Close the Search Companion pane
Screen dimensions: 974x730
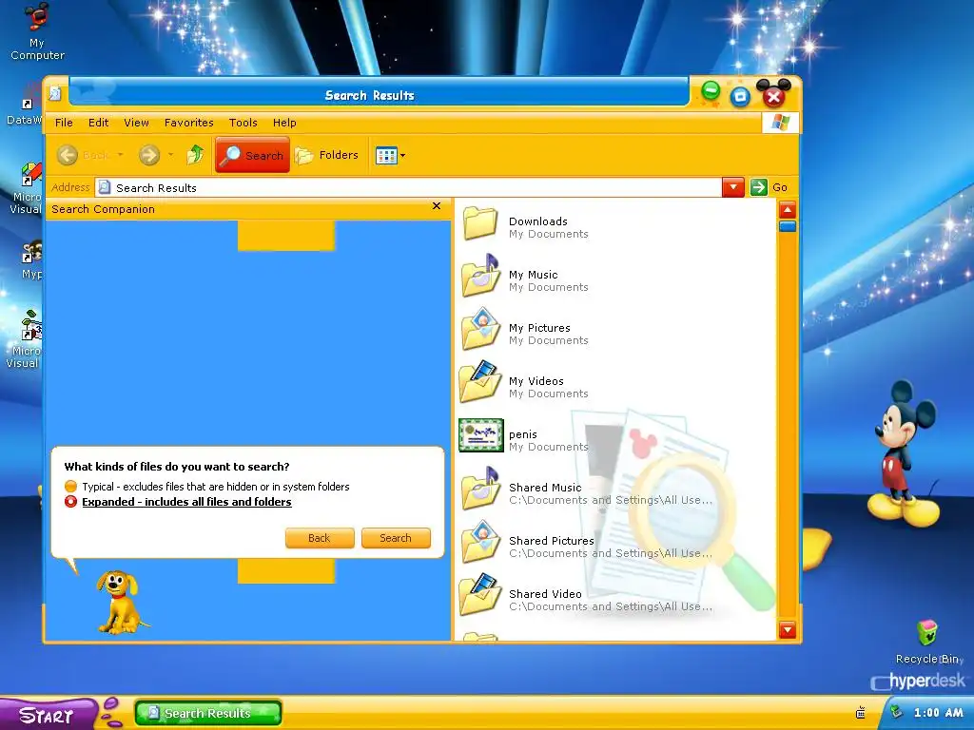[437, 206]
